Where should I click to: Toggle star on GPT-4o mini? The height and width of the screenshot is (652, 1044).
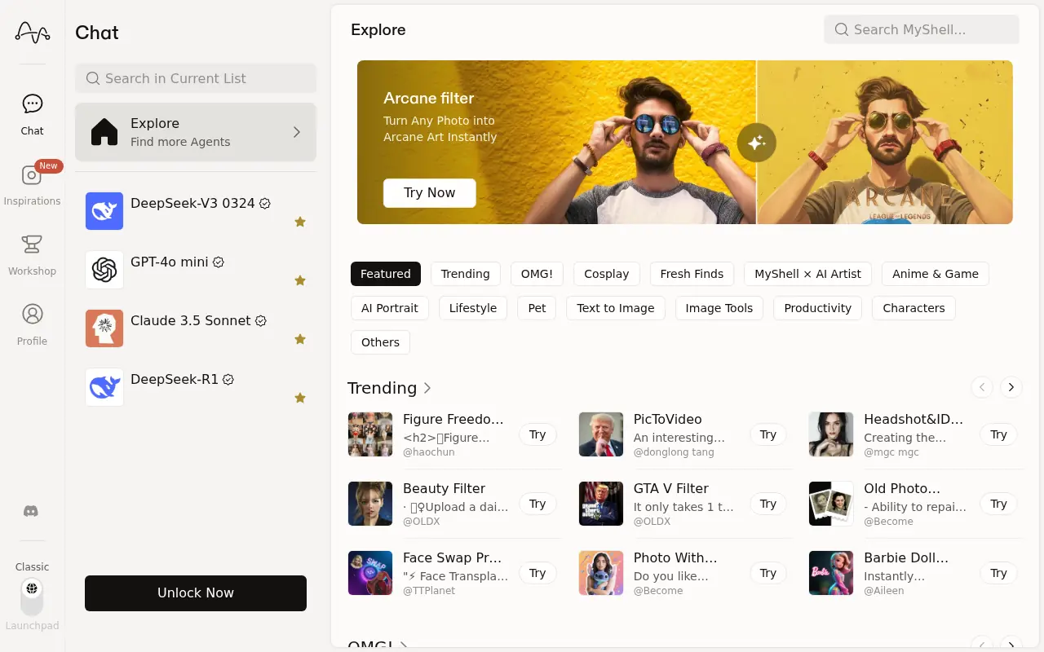tap(300, 280)
